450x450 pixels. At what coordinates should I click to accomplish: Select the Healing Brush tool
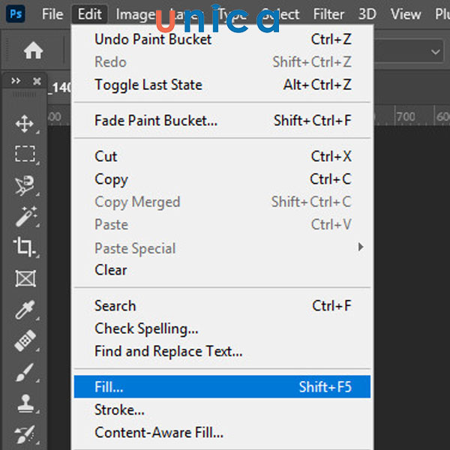click(x=25, y=341)
